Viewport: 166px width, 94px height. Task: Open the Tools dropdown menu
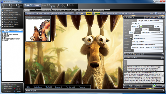click(152, 13)
